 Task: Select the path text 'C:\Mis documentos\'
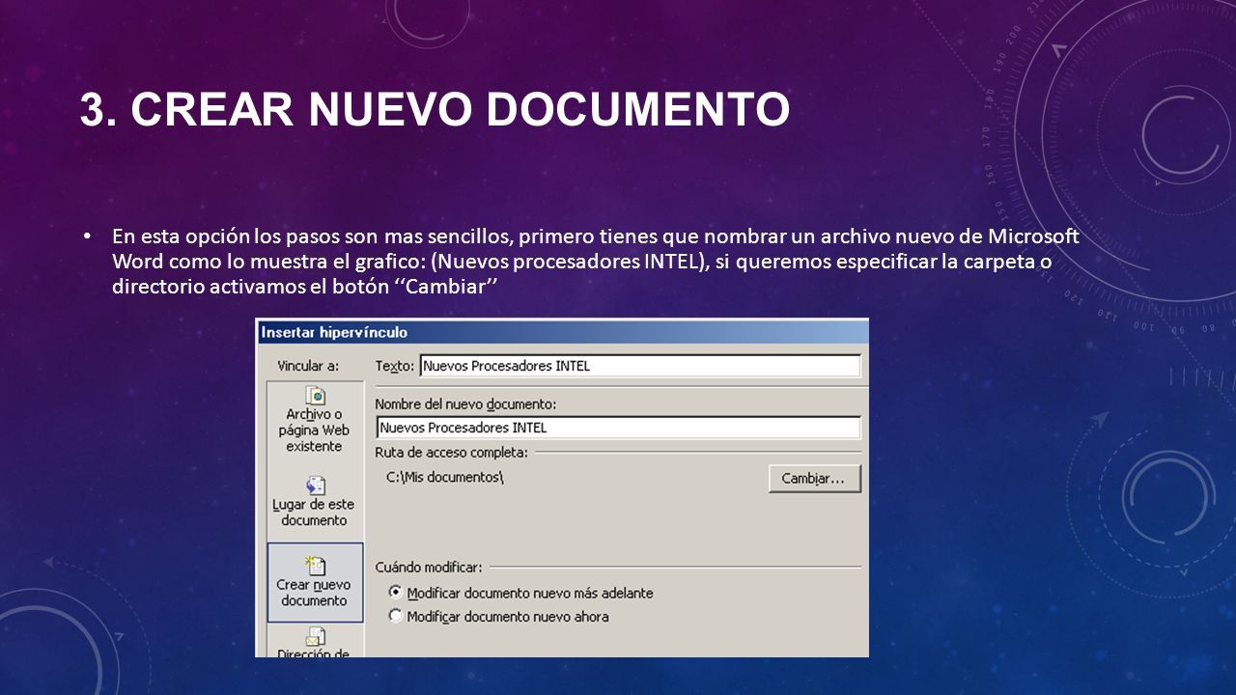tap(445, 477)
